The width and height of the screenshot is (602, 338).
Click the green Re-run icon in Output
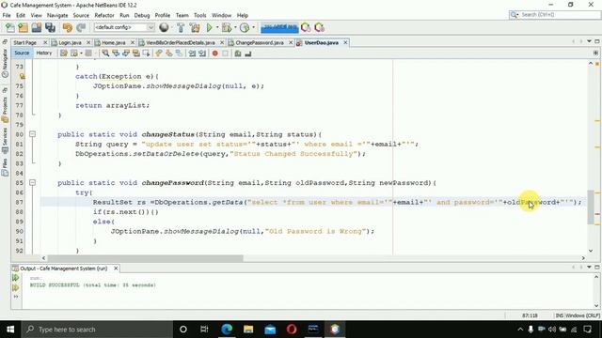point(15,278)
